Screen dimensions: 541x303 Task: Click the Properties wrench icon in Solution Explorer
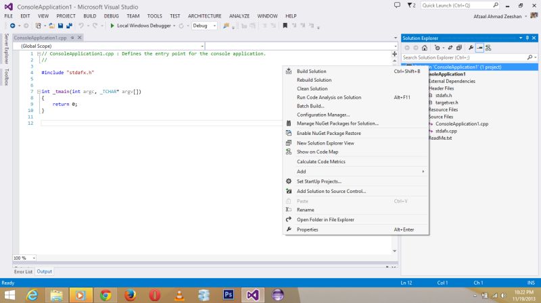click(x=471, y=48)
